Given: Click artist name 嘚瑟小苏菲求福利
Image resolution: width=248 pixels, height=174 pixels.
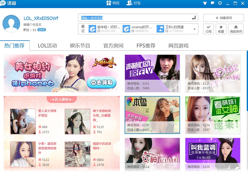Looking at the screenshot, I should [102, 146].
